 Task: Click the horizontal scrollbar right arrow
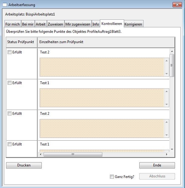point(167,154)
